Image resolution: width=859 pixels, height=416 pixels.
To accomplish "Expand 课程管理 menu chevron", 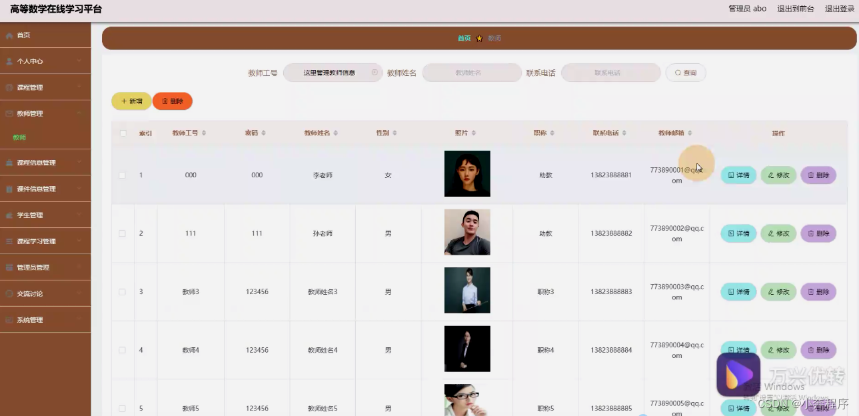I will pyautogui.click(x=79, y=87).
